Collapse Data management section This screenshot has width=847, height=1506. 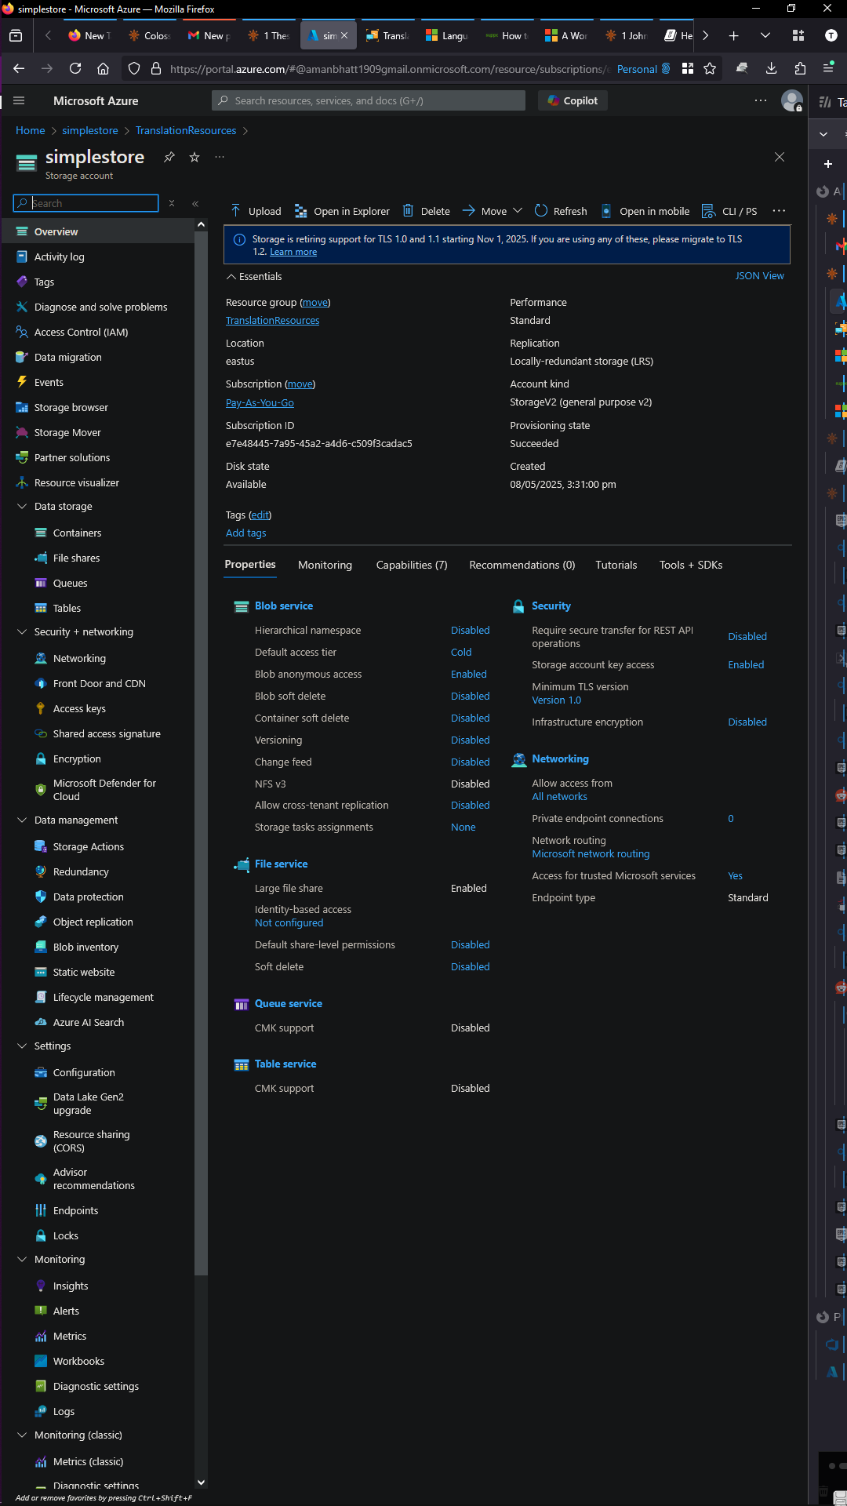click(x=22, y=820)
